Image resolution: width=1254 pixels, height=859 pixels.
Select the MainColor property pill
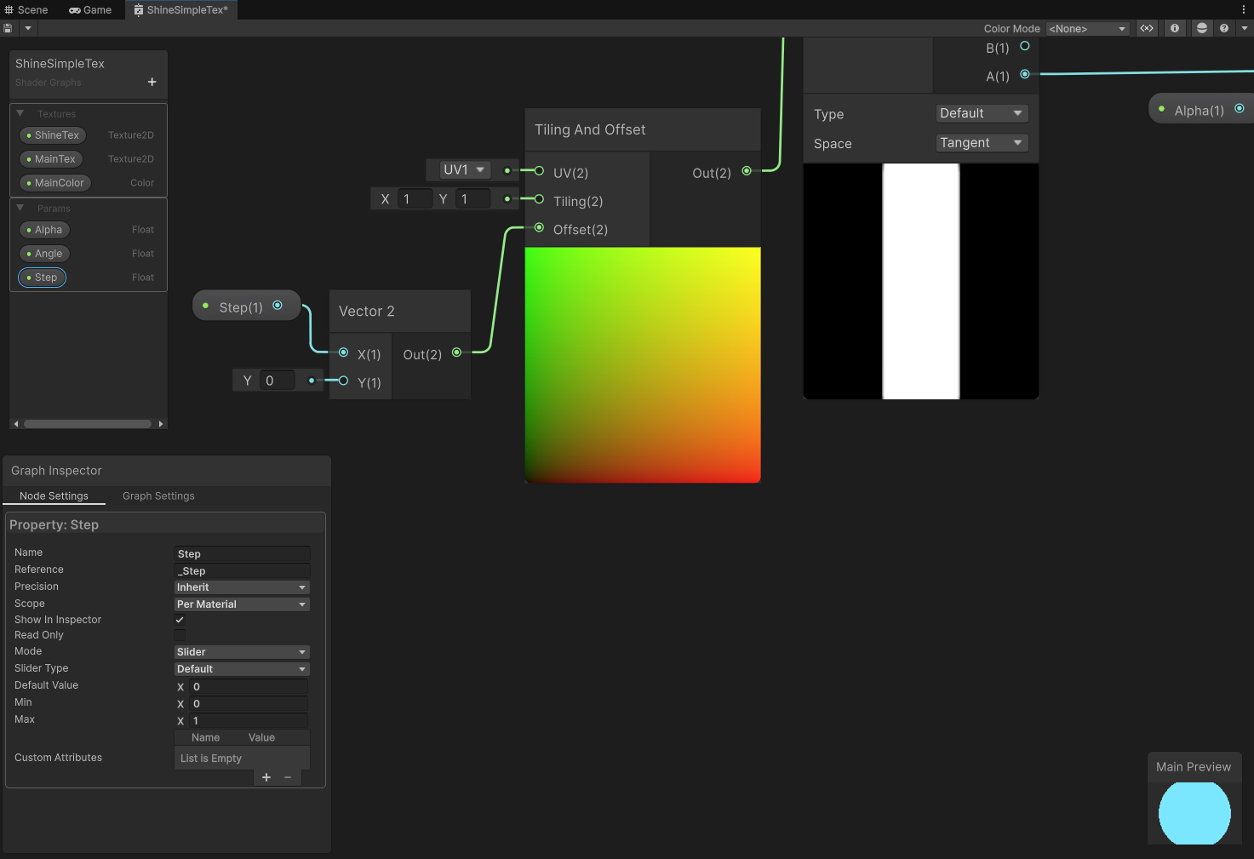point(55,183)
